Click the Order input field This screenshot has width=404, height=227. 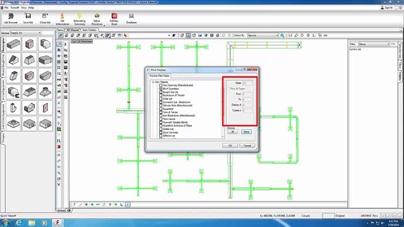(x=247, y=83)
